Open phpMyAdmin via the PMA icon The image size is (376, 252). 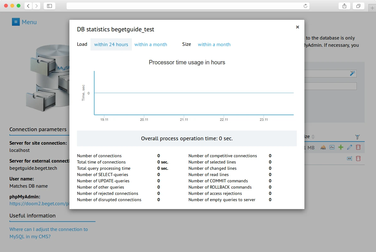tap(323, 147)
